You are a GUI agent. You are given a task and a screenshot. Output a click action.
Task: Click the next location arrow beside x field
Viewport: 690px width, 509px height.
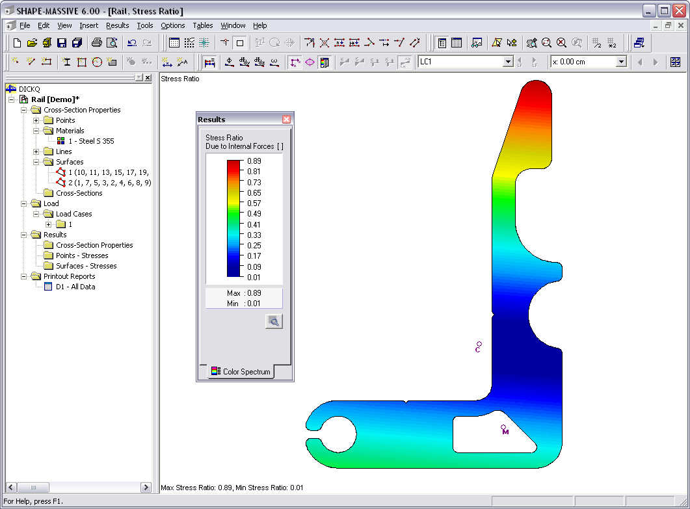[656, 62]
